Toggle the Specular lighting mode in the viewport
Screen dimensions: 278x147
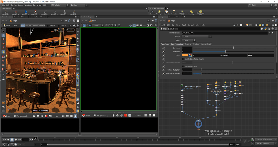point(28,25)
